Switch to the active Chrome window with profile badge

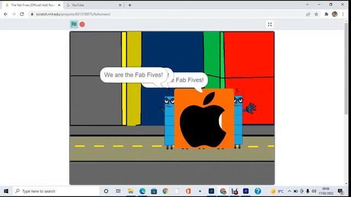point(223,191)
